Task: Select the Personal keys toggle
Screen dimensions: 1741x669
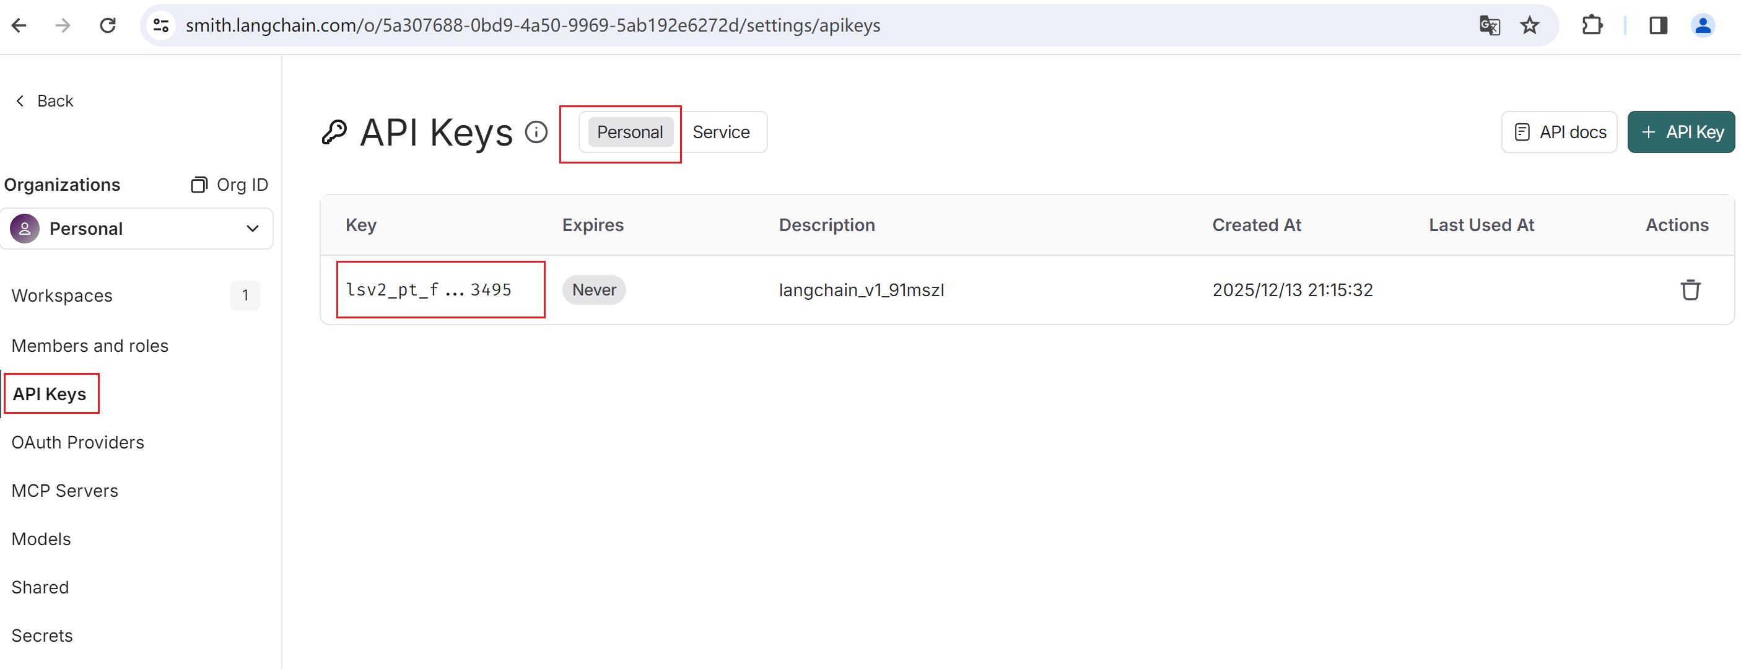Action: click(629, 132)
